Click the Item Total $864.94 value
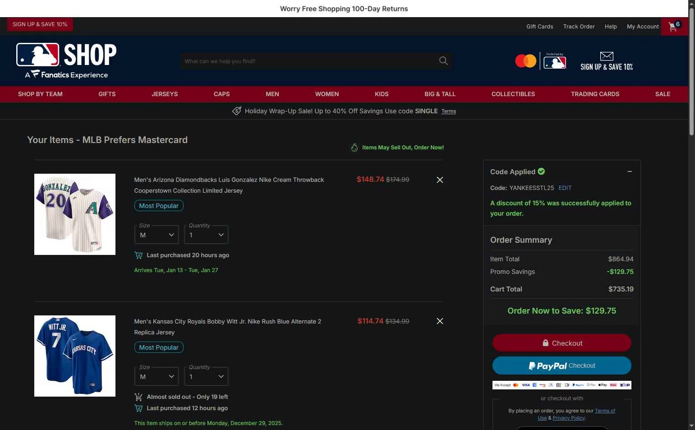695x430 pixels. 621,259
